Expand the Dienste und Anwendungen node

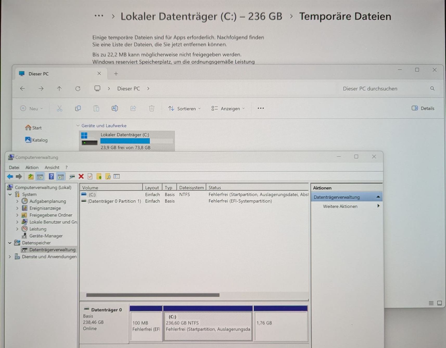coord(10,257)
